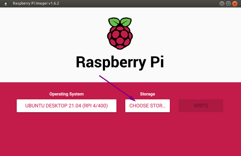The height and width of the screenshot is (156, 241).
Task: Click the app icon in the title bar
Action: [5, 4]
